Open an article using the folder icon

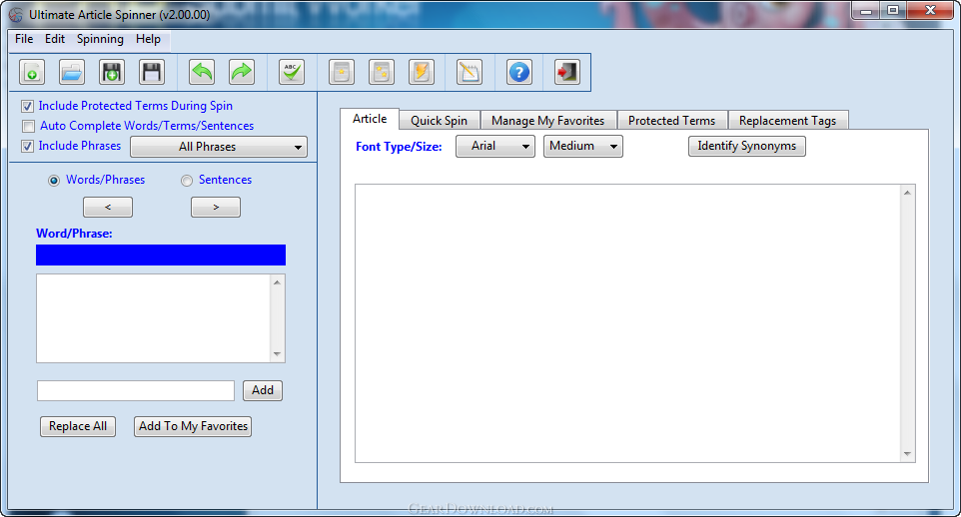coord(72,72)
